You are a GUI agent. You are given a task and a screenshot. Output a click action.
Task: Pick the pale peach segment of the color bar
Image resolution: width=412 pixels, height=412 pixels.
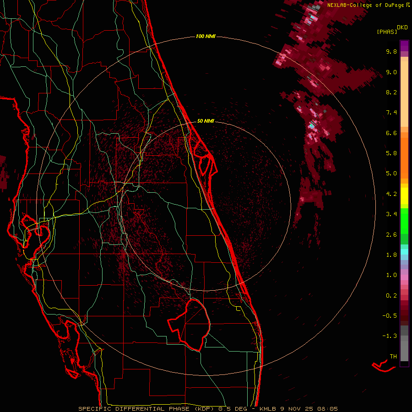coord(404,94)
